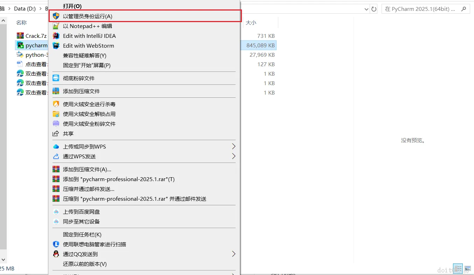Click the magnifier icon in the search box

(464, 9)
